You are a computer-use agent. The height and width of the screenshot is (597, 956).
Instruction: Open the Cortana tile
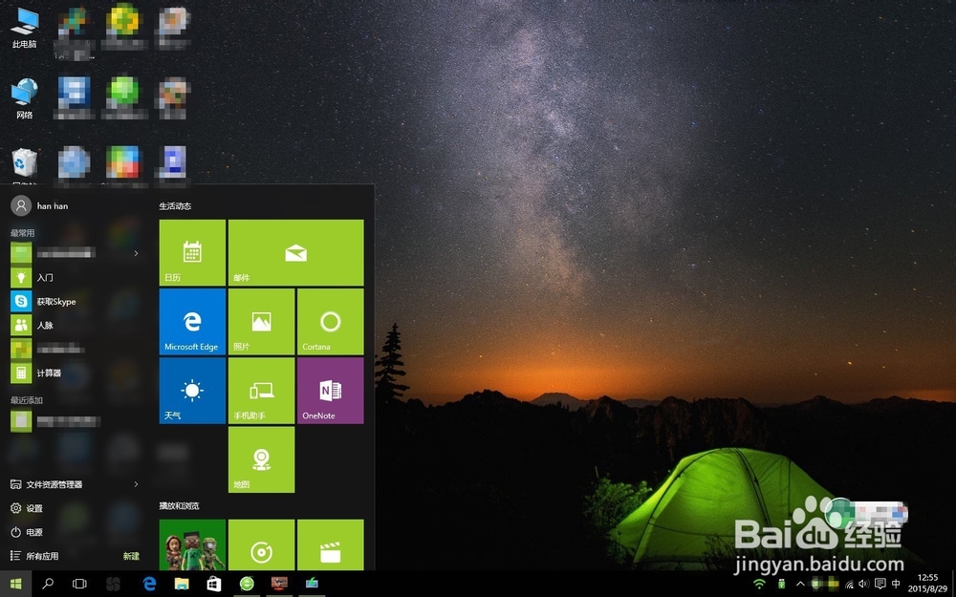331,322
